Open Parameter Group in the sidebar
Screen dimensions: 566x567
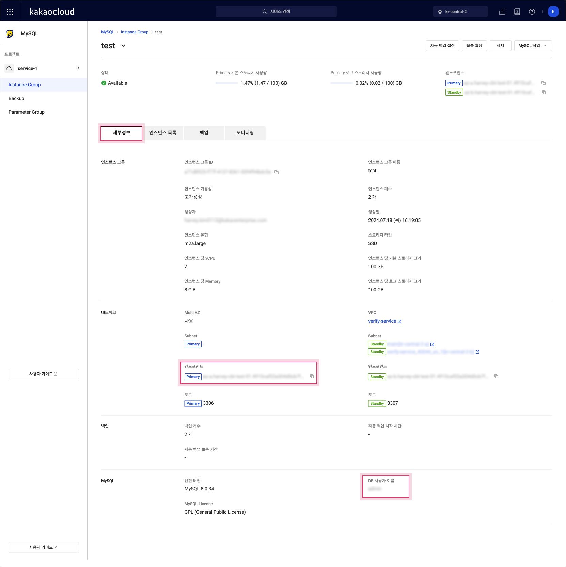pyautogui.click(x=44, y=112)
